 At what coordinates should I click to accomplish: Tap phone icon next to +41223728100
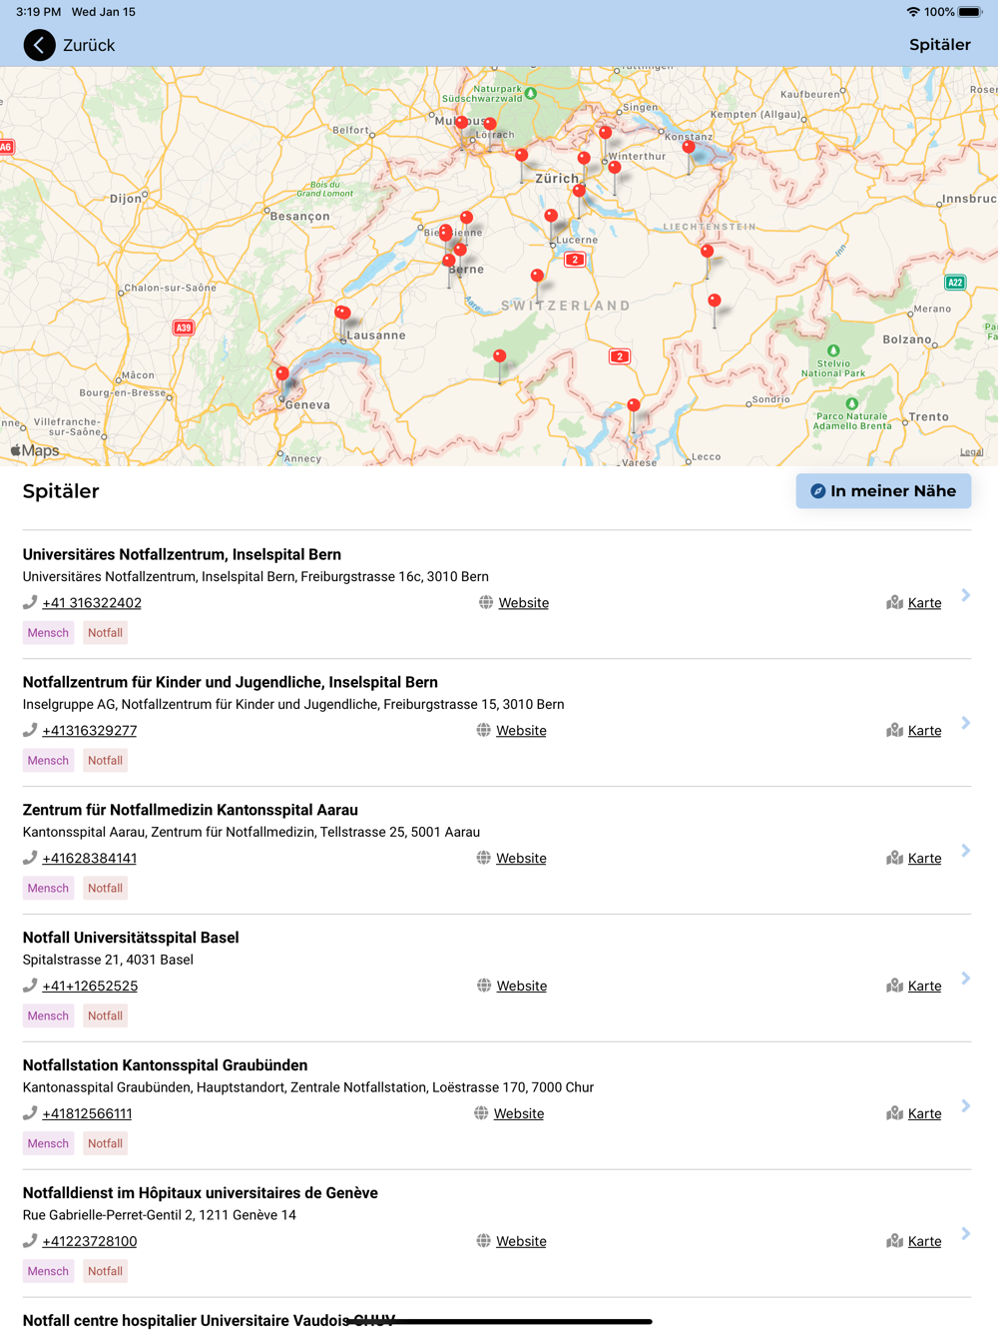30,1241
